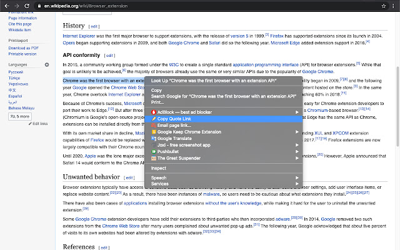Open the Internet Explorer link in History

tap(79, 36)
